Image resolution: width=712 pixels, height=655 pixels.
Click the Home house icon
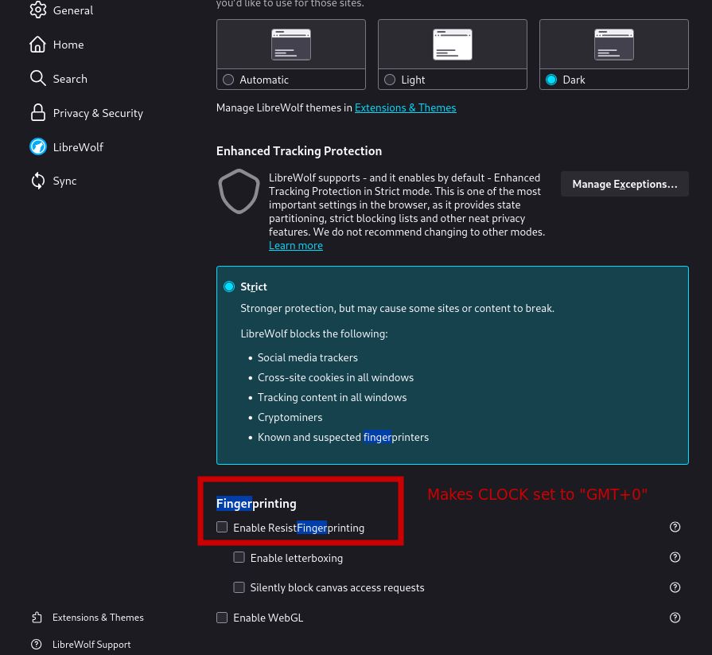pos(37,45)
